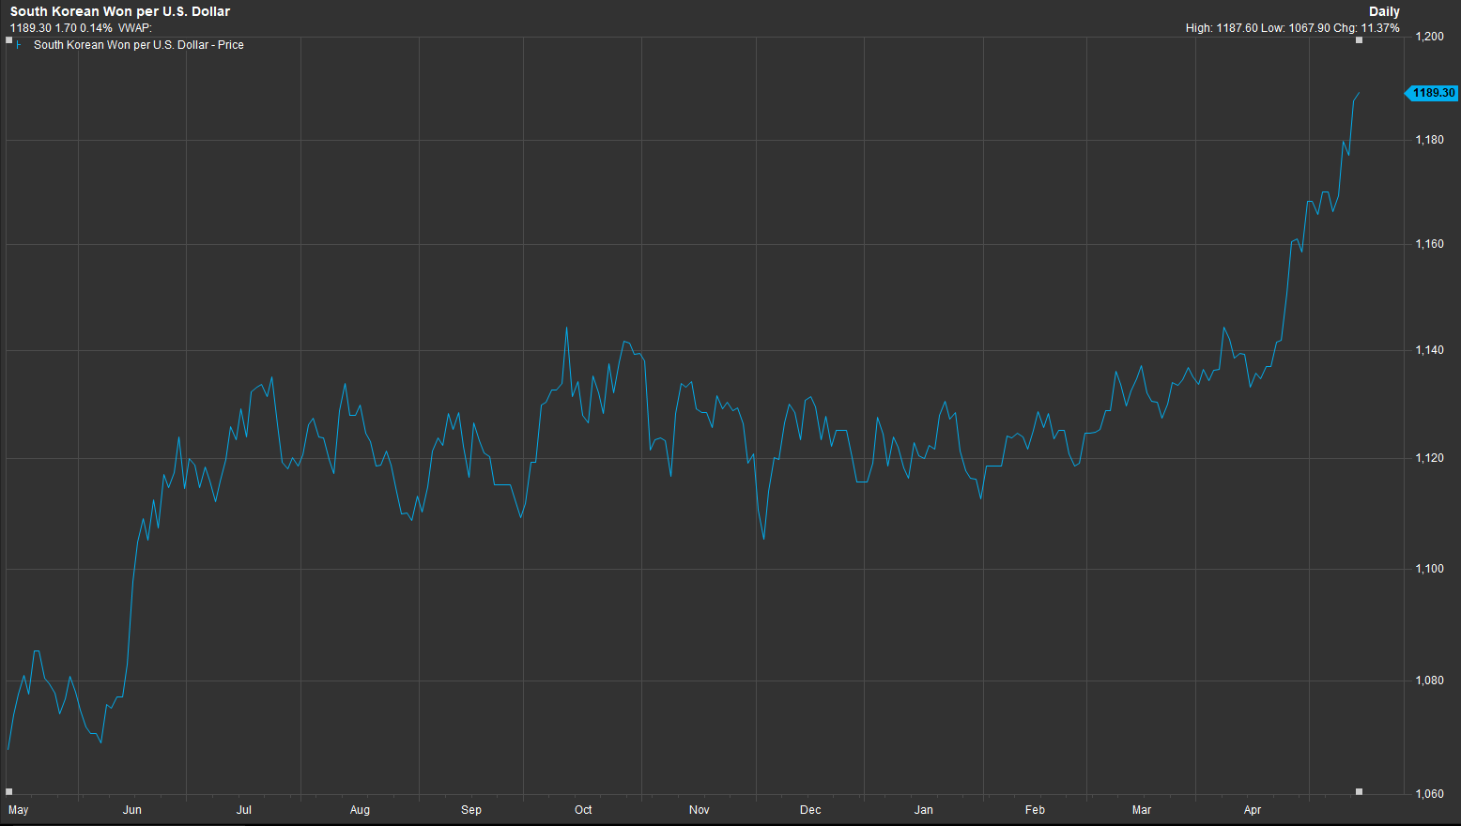Select the legend marker square for Price series
Viewport: 1461px width, 826px height.
pyautogui.click(x=9, y=38)
